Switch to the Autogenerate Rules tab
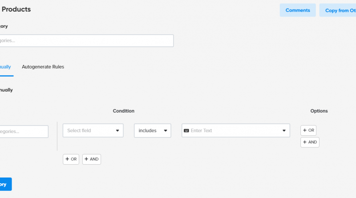 click(43, 67)
